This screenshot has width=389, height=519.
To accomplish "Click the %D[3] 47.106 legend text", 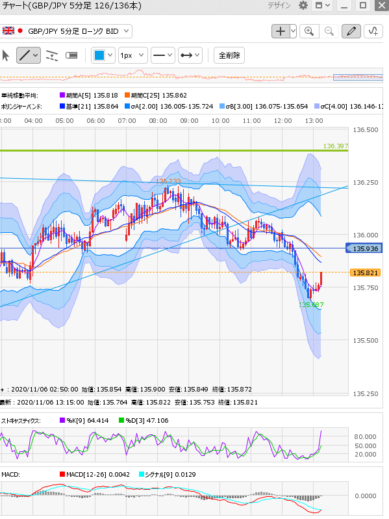I will click(x=147, y=421).
